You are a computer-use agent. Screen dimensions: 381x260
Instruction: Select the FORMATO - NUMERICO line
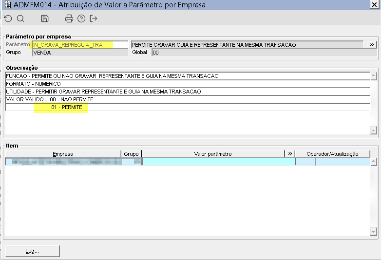point(188,84)
